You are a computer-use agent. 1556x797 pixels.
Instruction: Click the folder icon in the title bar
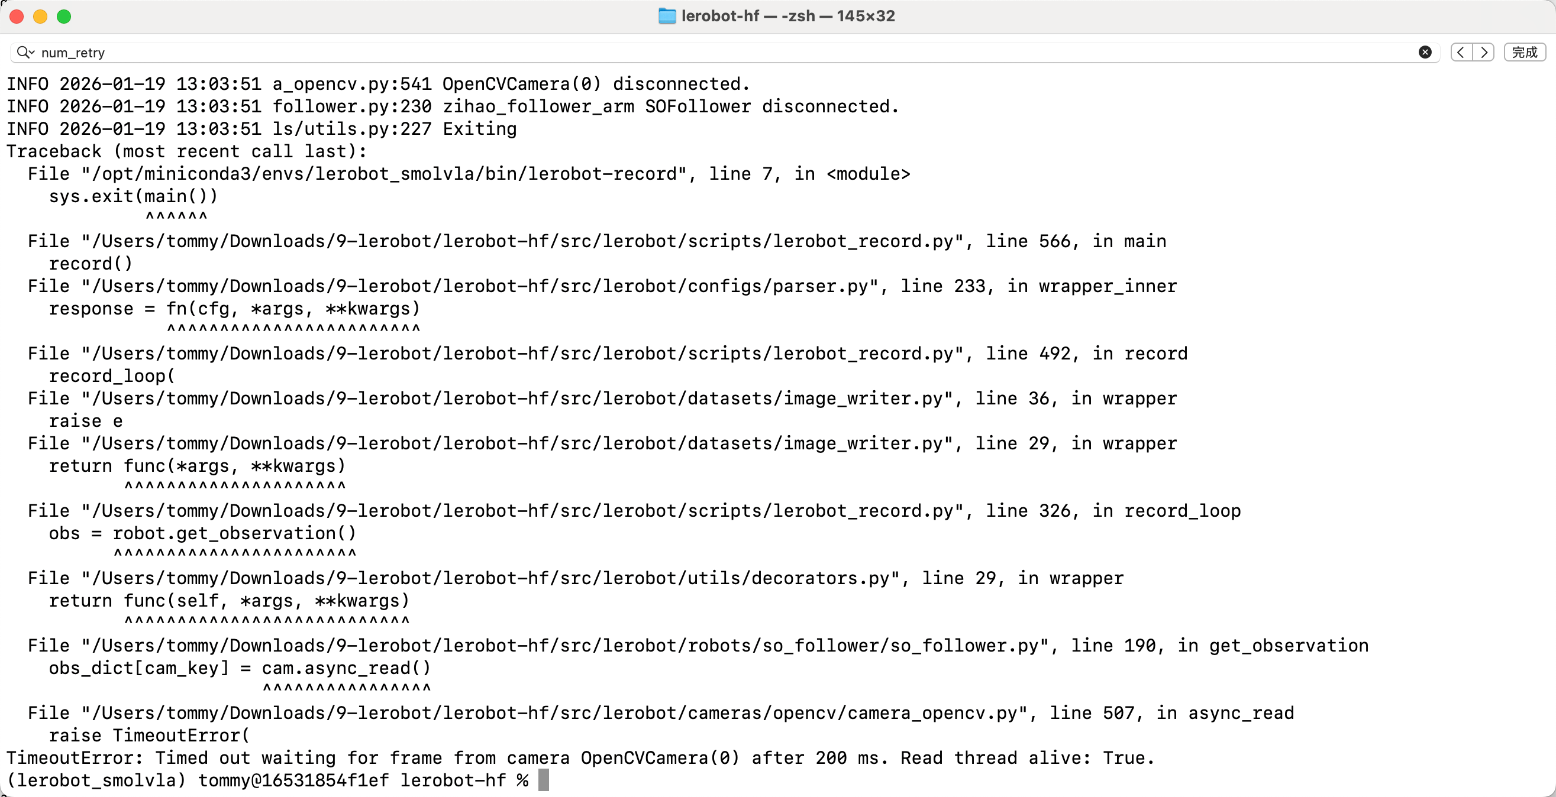667,16
